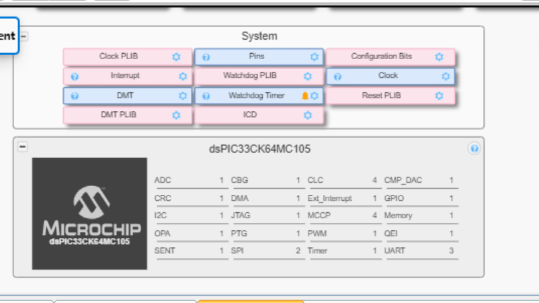539x303 pixels.
Task: Click the DMT help icon
Action: coord(75,96)
